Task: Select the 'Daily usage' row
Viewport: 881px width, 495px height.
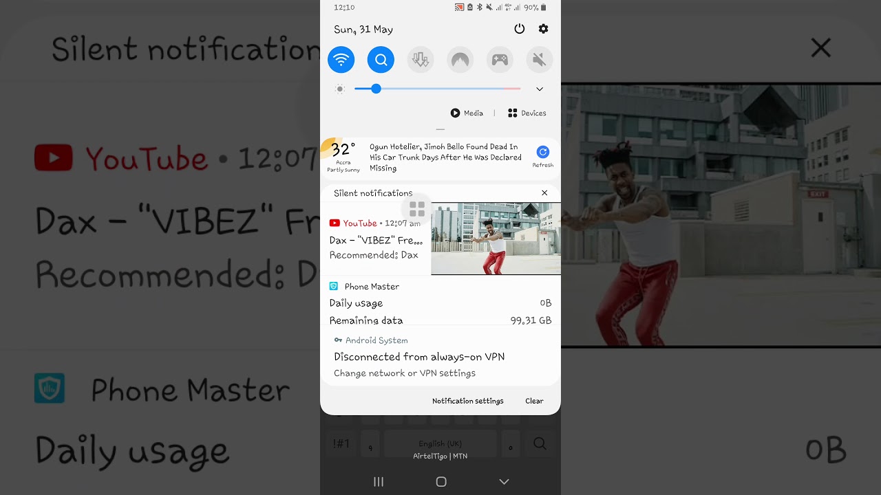Action: point(440,303)
